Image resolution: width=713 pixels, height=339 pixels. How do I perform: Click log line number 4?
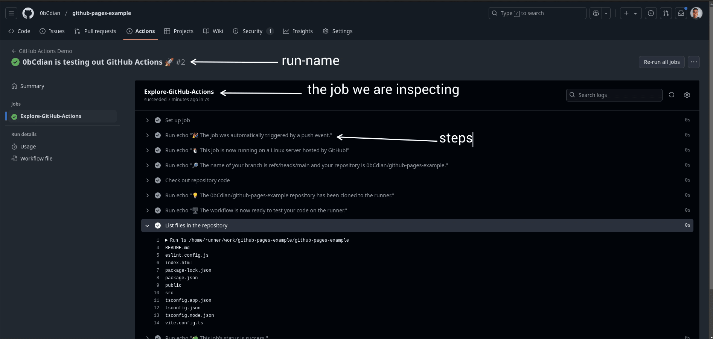point(158,248)
